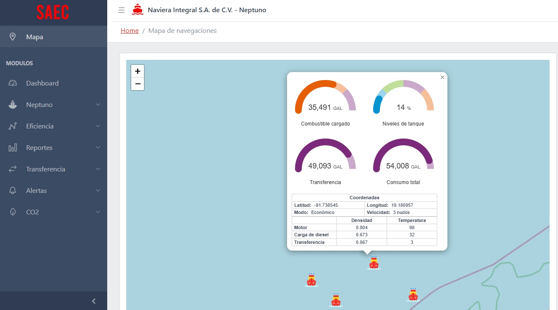Click the CO2 leaf icon

click(x=13, y=212)
